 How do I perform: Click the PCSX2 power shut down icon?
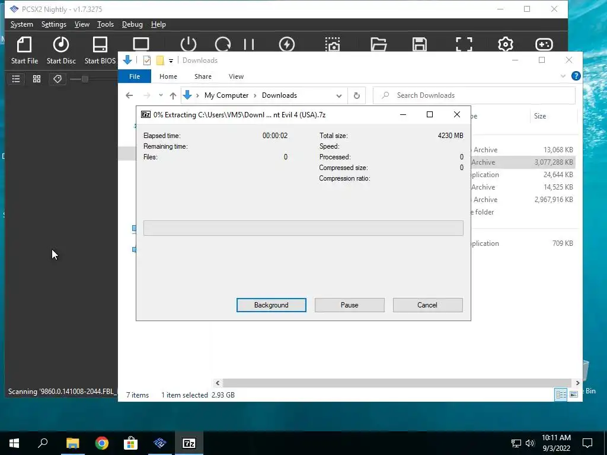pyautogui.click(x=189, y=44)
